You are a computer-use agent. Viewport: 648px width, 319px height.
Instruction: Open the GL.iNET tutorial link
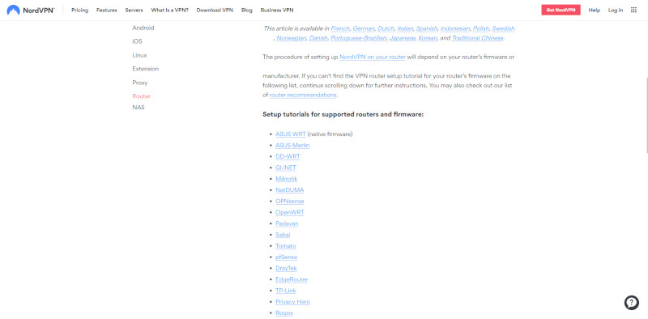286,168
